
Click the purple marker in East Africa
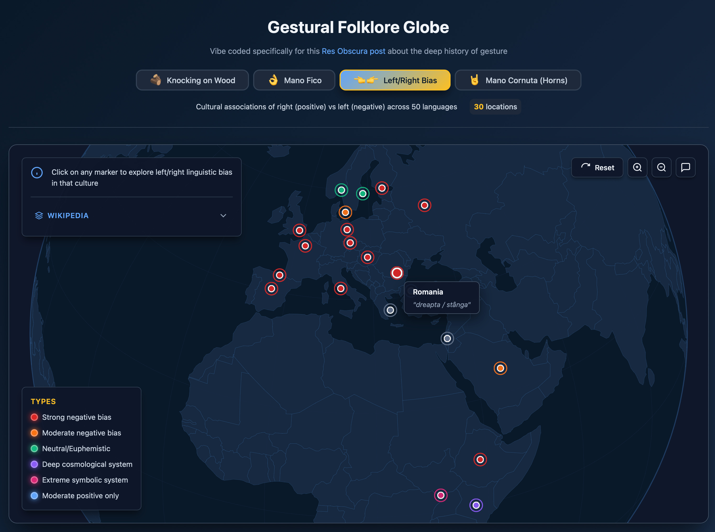(x=476, y=505)
